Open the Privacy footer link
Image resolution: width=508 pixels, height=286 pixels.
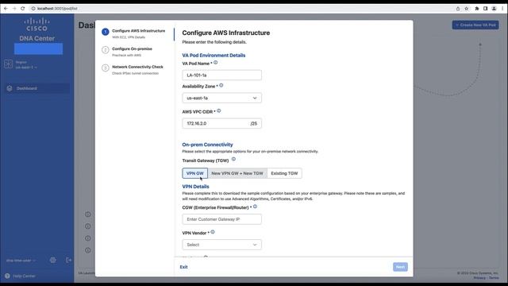tap(479, 278)
